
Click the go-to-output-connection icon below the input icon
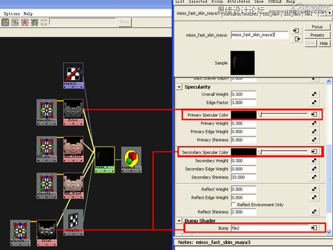[297, 39]
